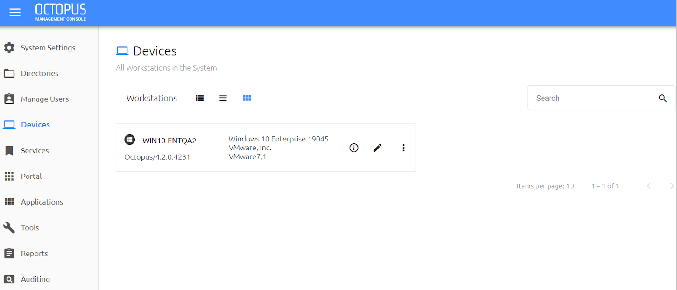Click the search magnifier icon
The image size is (677, 290).
click(x=663, y=98)
